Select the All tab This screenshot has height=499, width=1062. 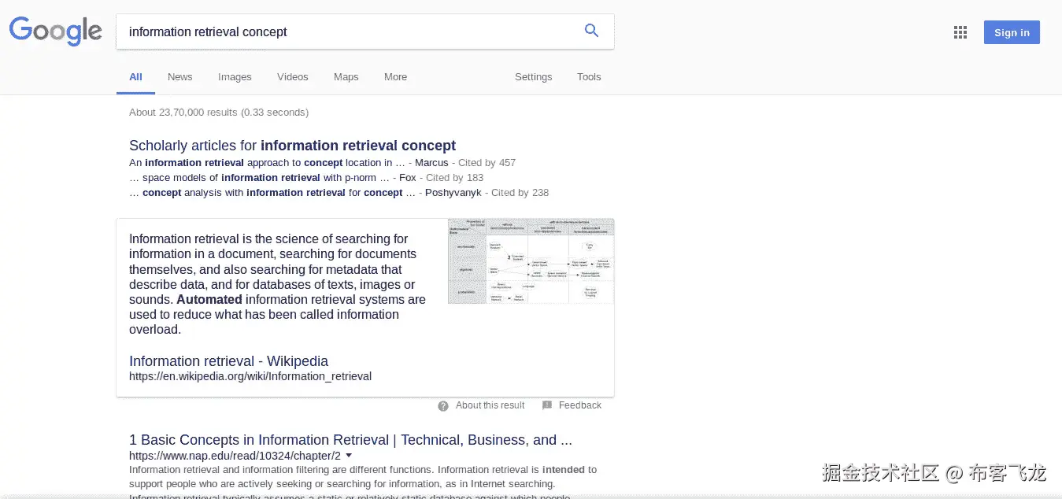click(135, 77)
